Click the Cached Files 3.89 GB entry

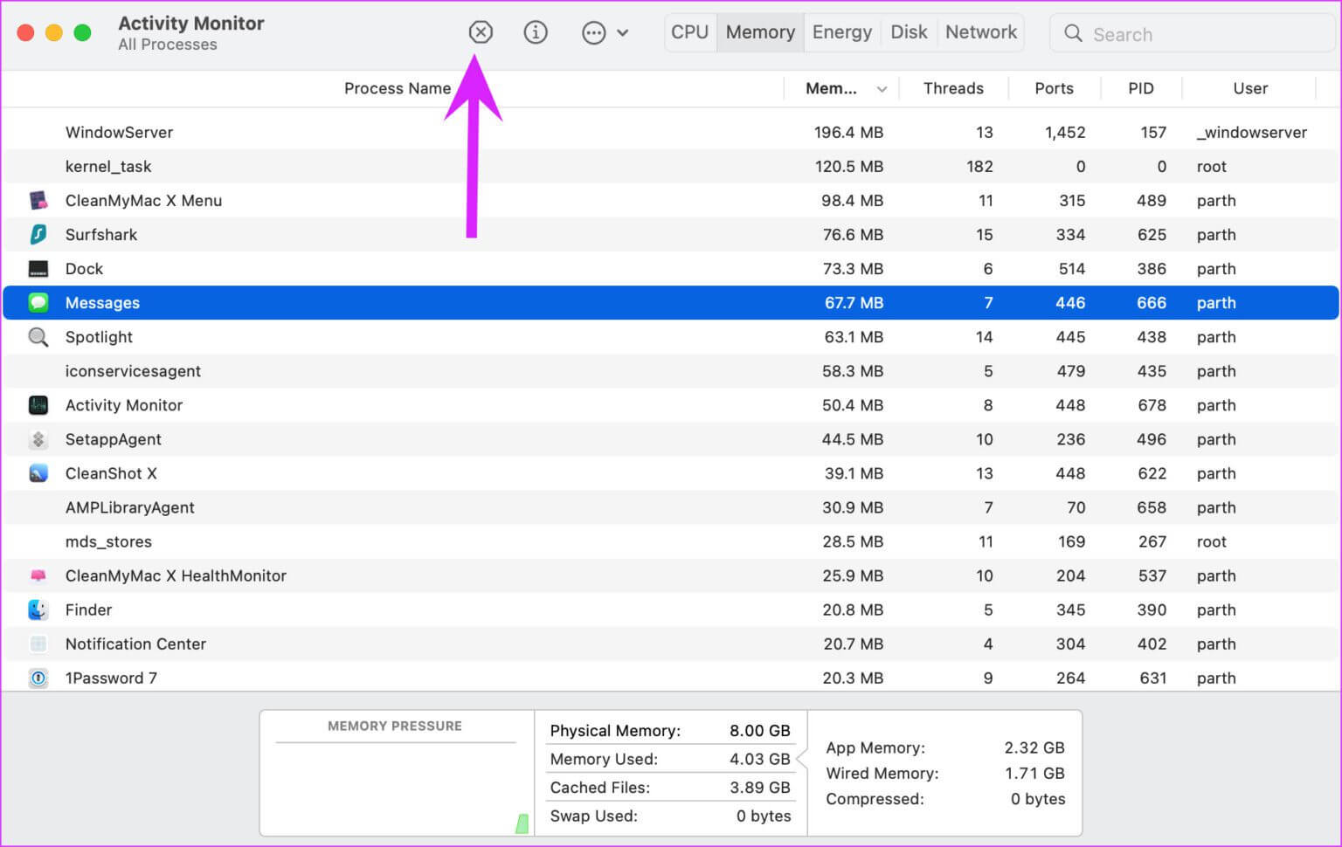pos(670,788)
